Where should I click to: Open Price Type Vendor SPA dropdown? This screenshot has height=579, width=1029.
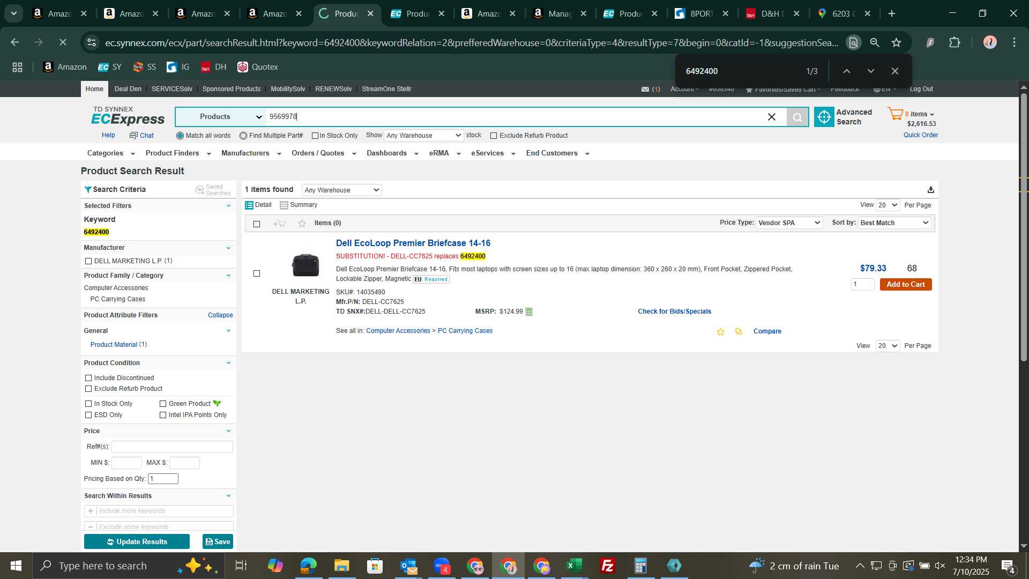click(x=789, y=223)
